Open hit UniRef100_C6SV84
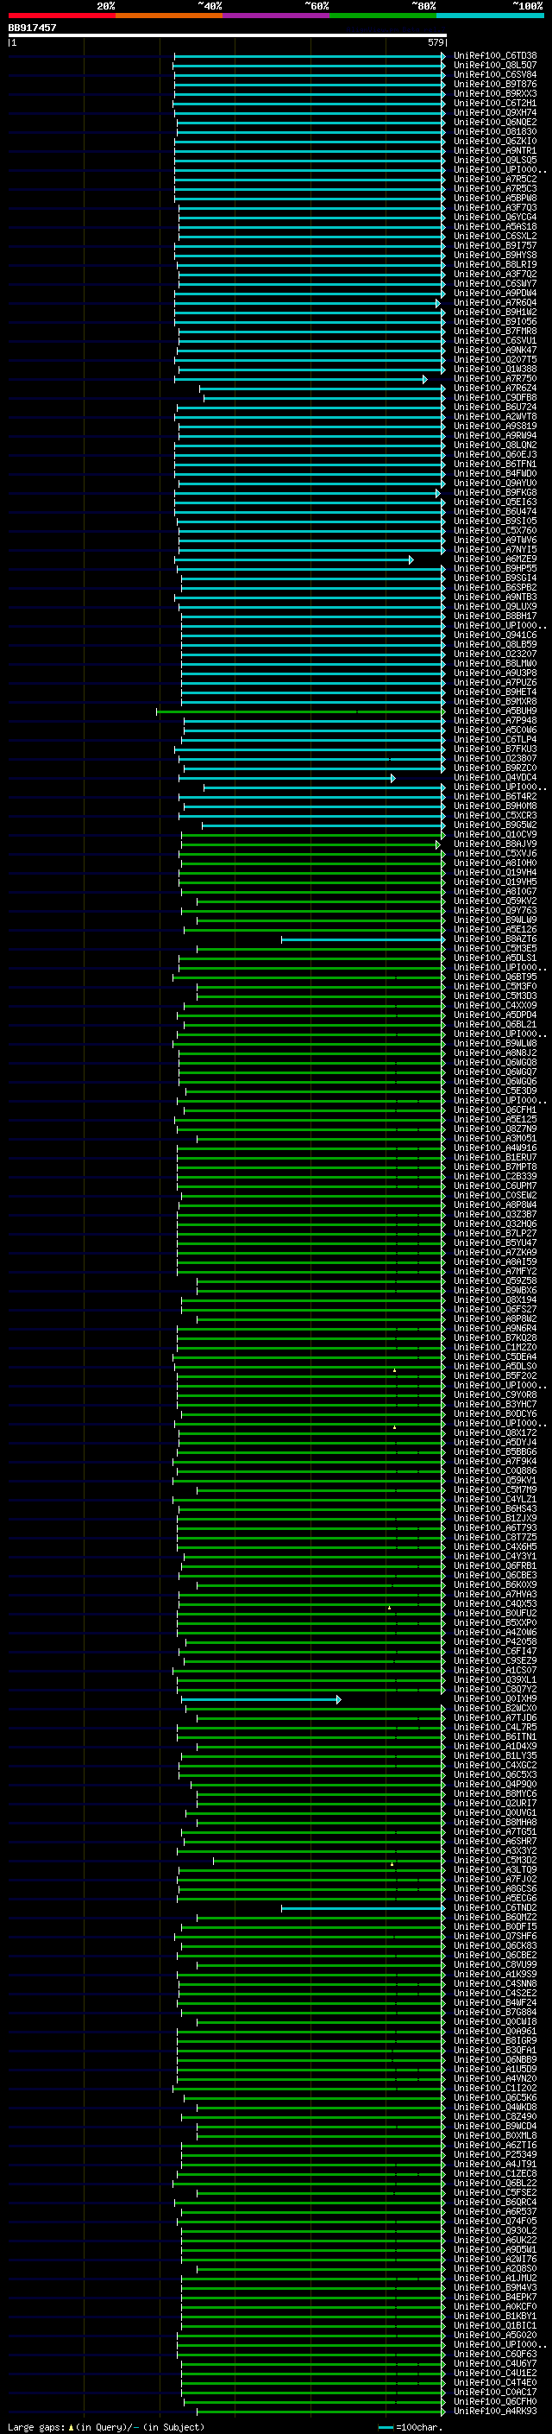 pyautogui.click(x=495, y=74)
